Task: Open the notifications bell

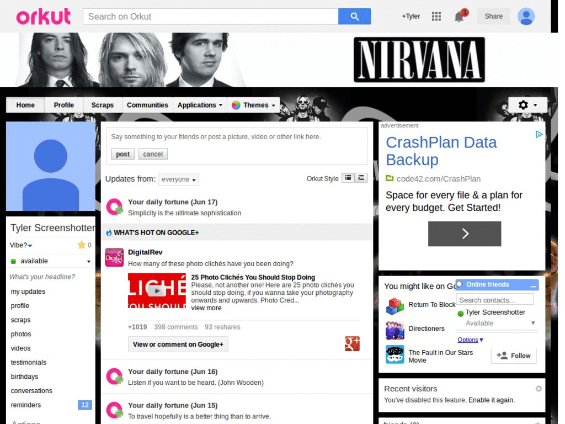Action: pos(460,17)
